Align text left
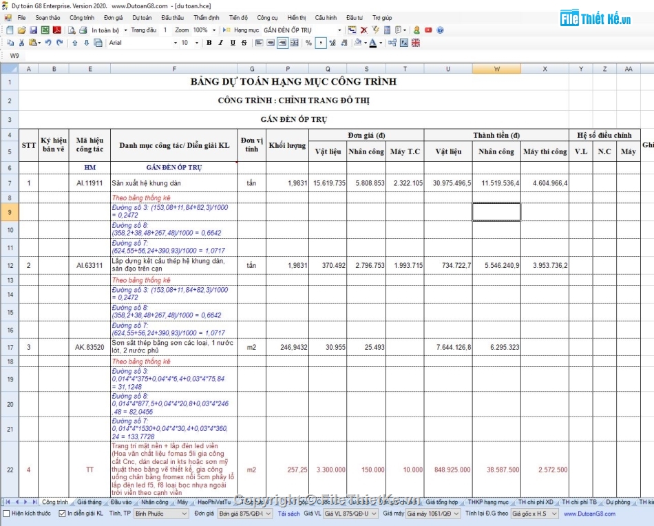The image size is (654, 526). tap(259, 43)
